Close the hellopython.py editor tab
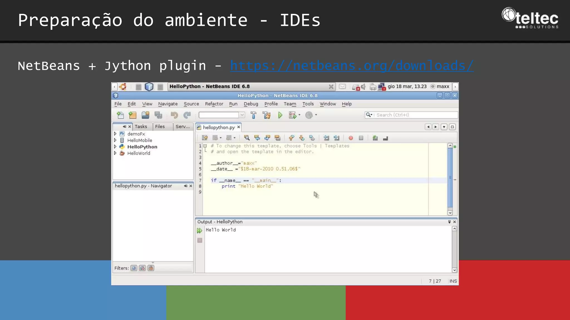570x320 pixels. [239, 127]
